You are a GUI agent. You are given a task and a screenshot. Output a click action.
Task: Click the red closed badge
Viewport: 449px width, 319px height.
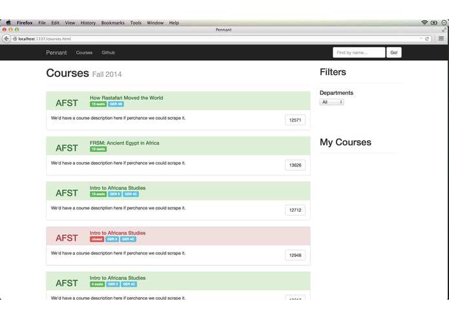97,239
